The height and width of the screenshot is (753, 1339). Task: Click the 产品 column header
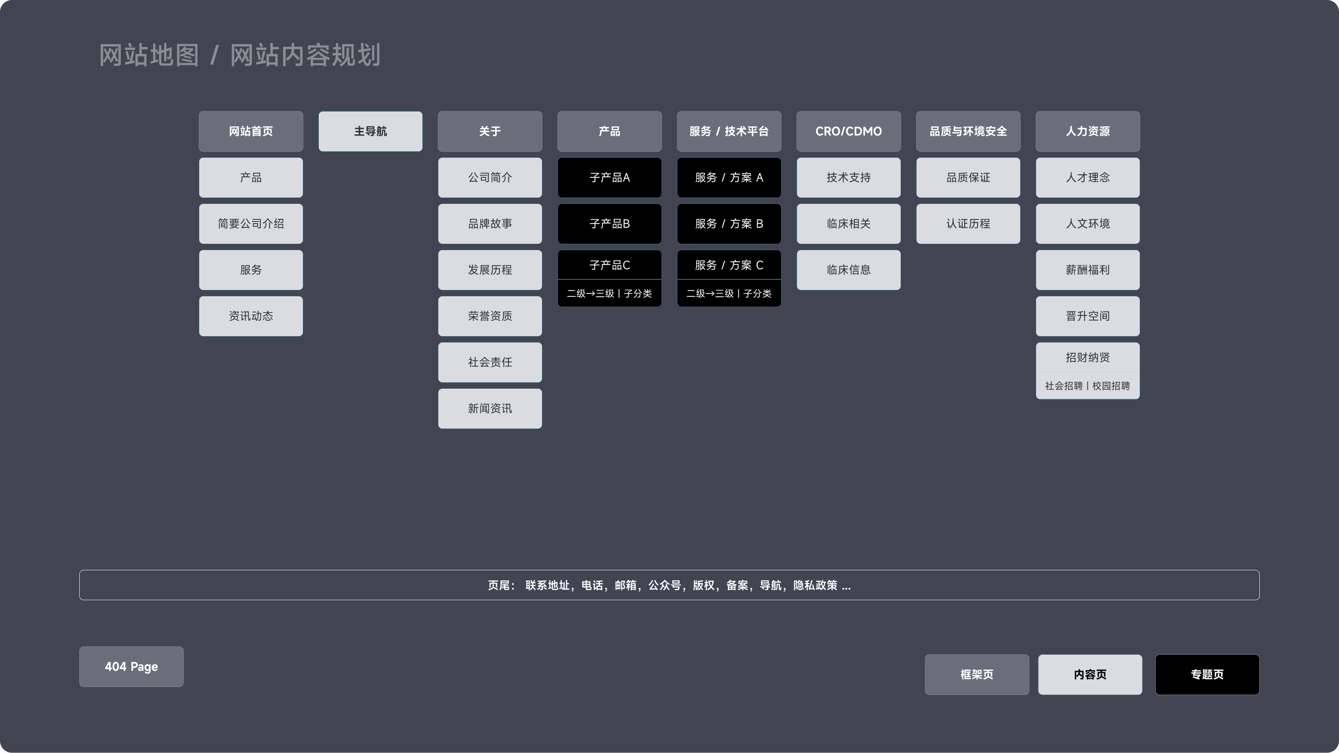click(x=609, y=131)
